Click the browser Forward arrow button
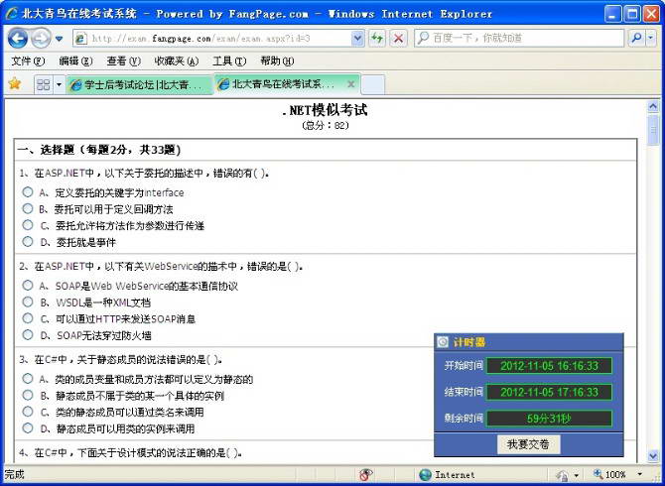Image resolution: width=665 pixels, height=486 pixels. 41,39
